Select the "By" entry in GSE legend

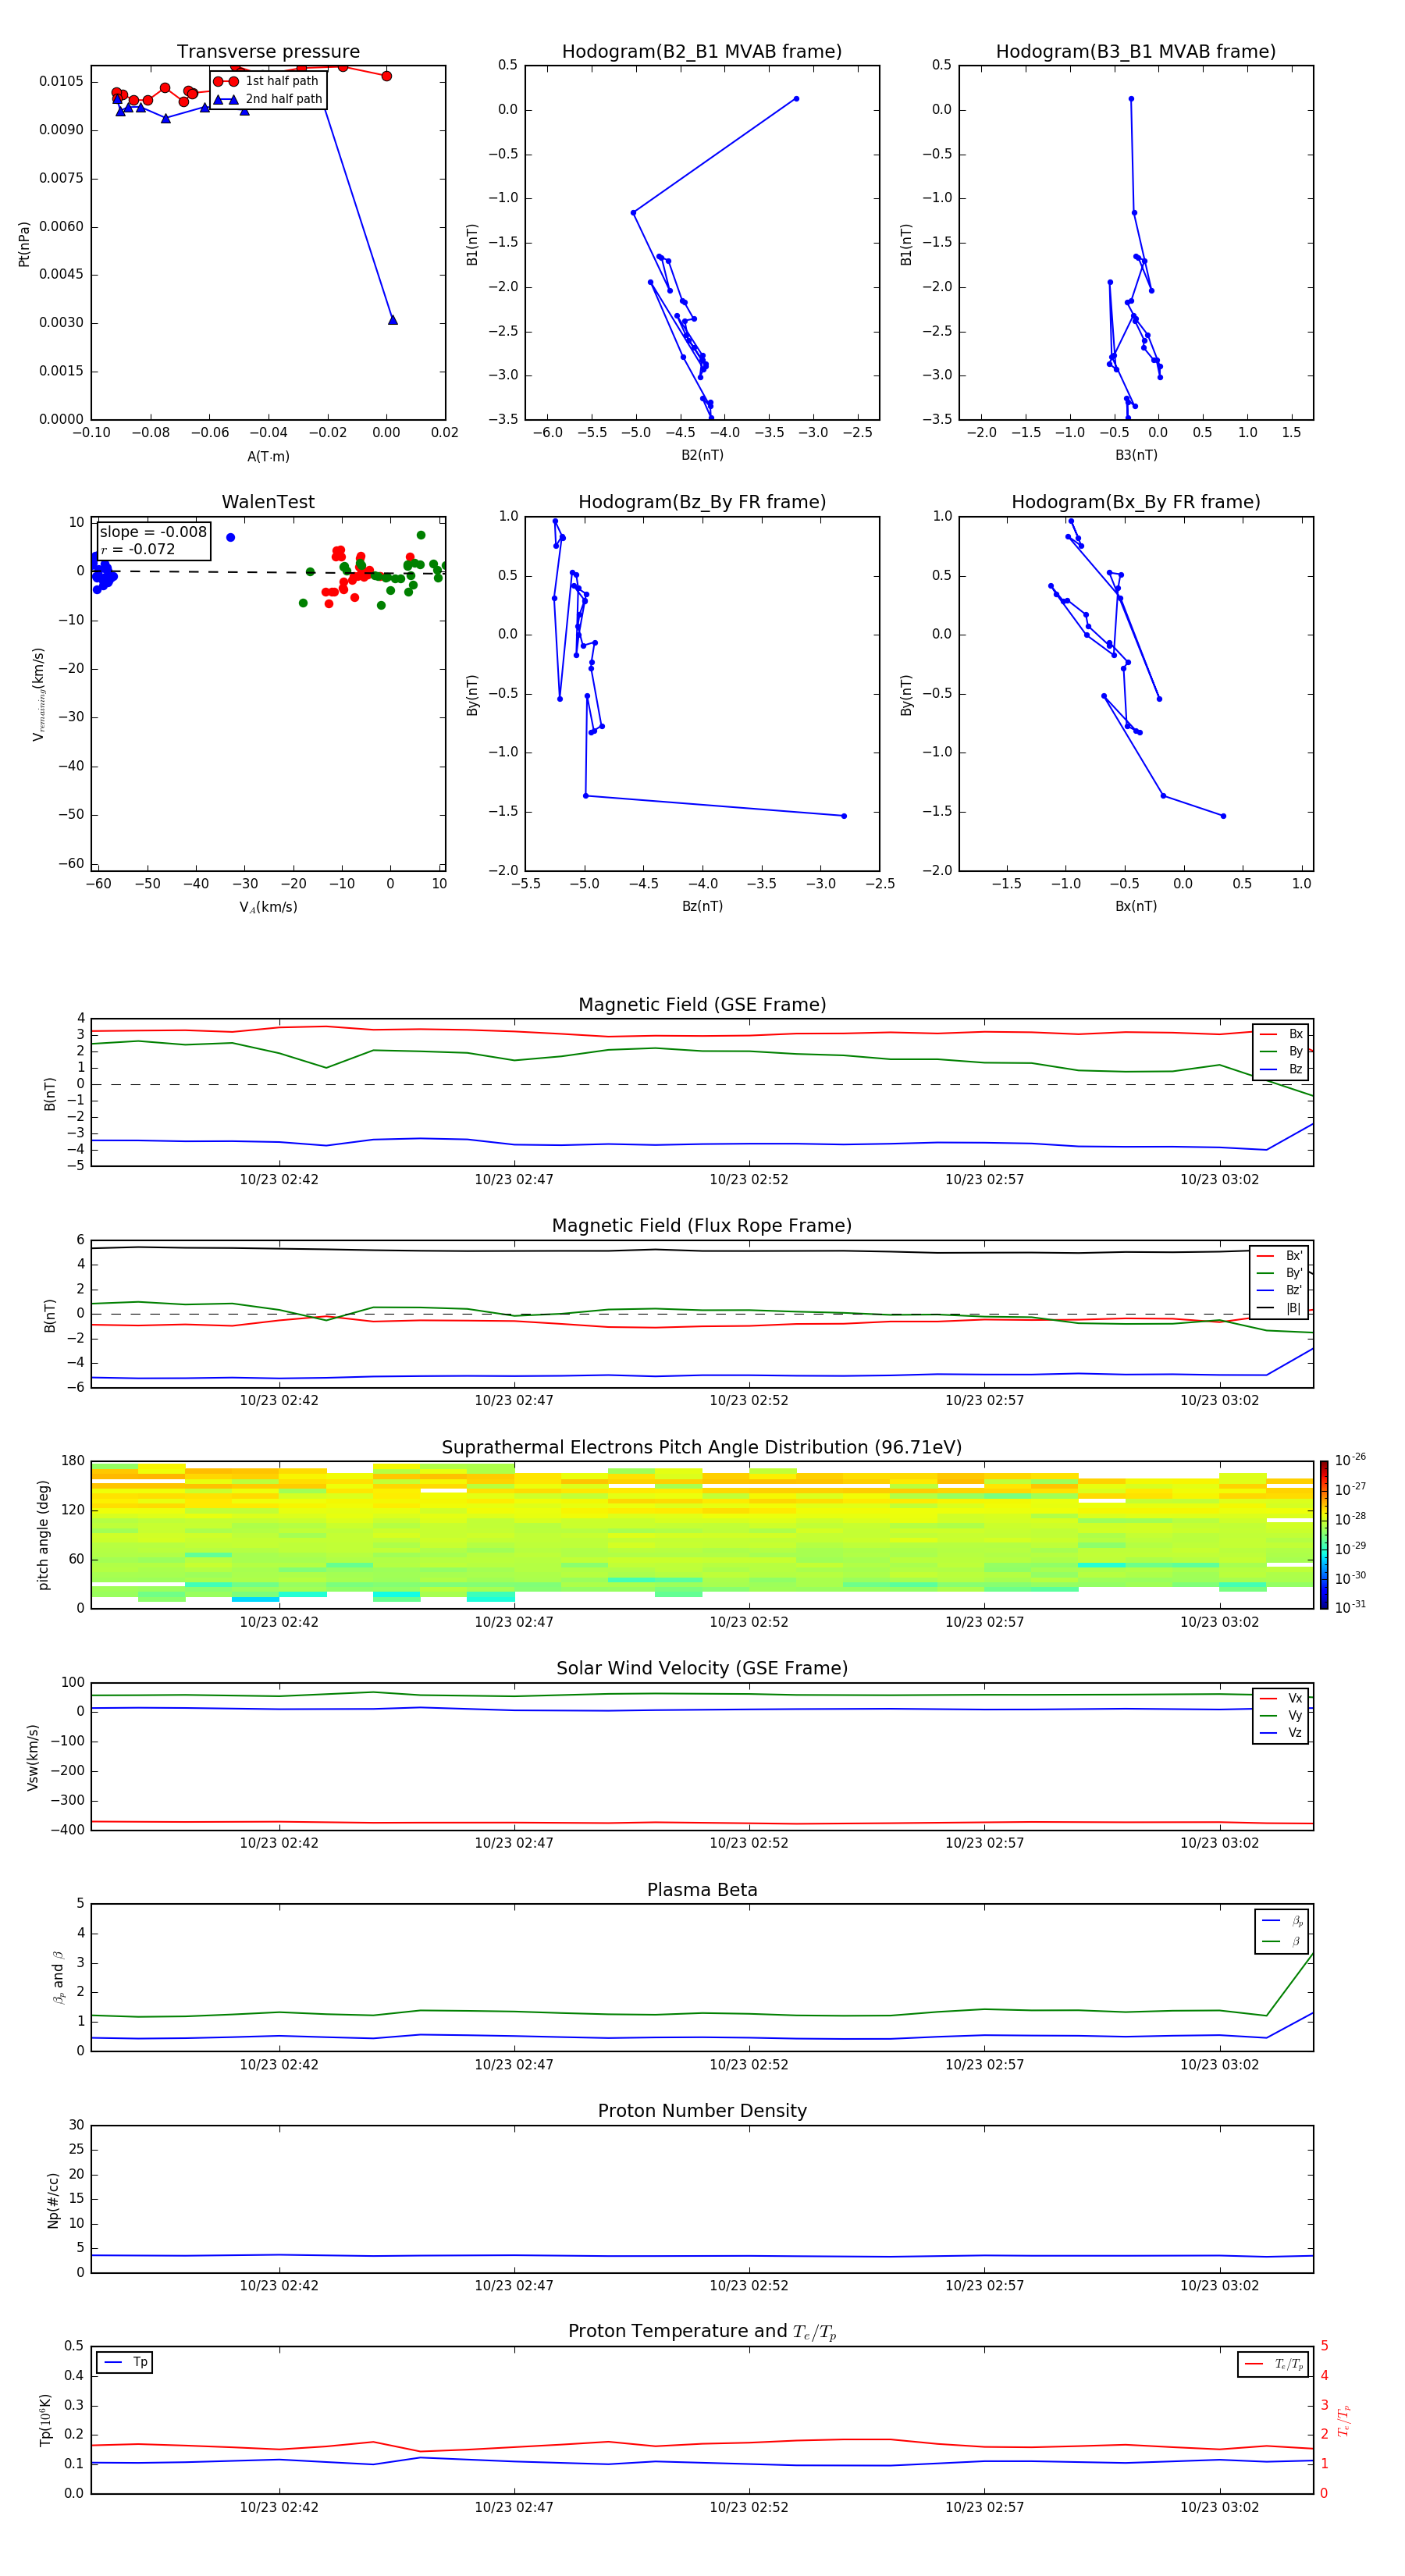pyautogui.click(x=1281, y=1051)
